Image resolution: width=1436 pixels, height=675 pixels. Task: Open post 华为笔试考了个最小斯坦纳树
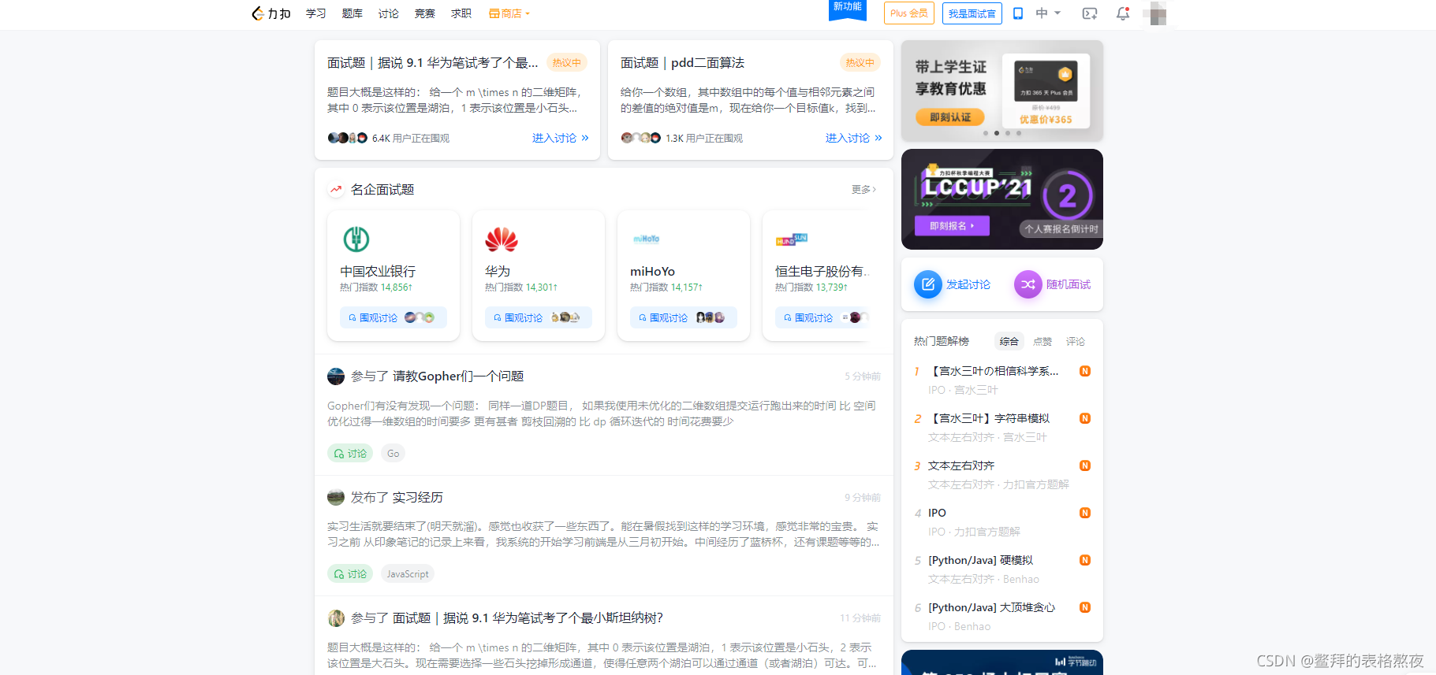528,618
